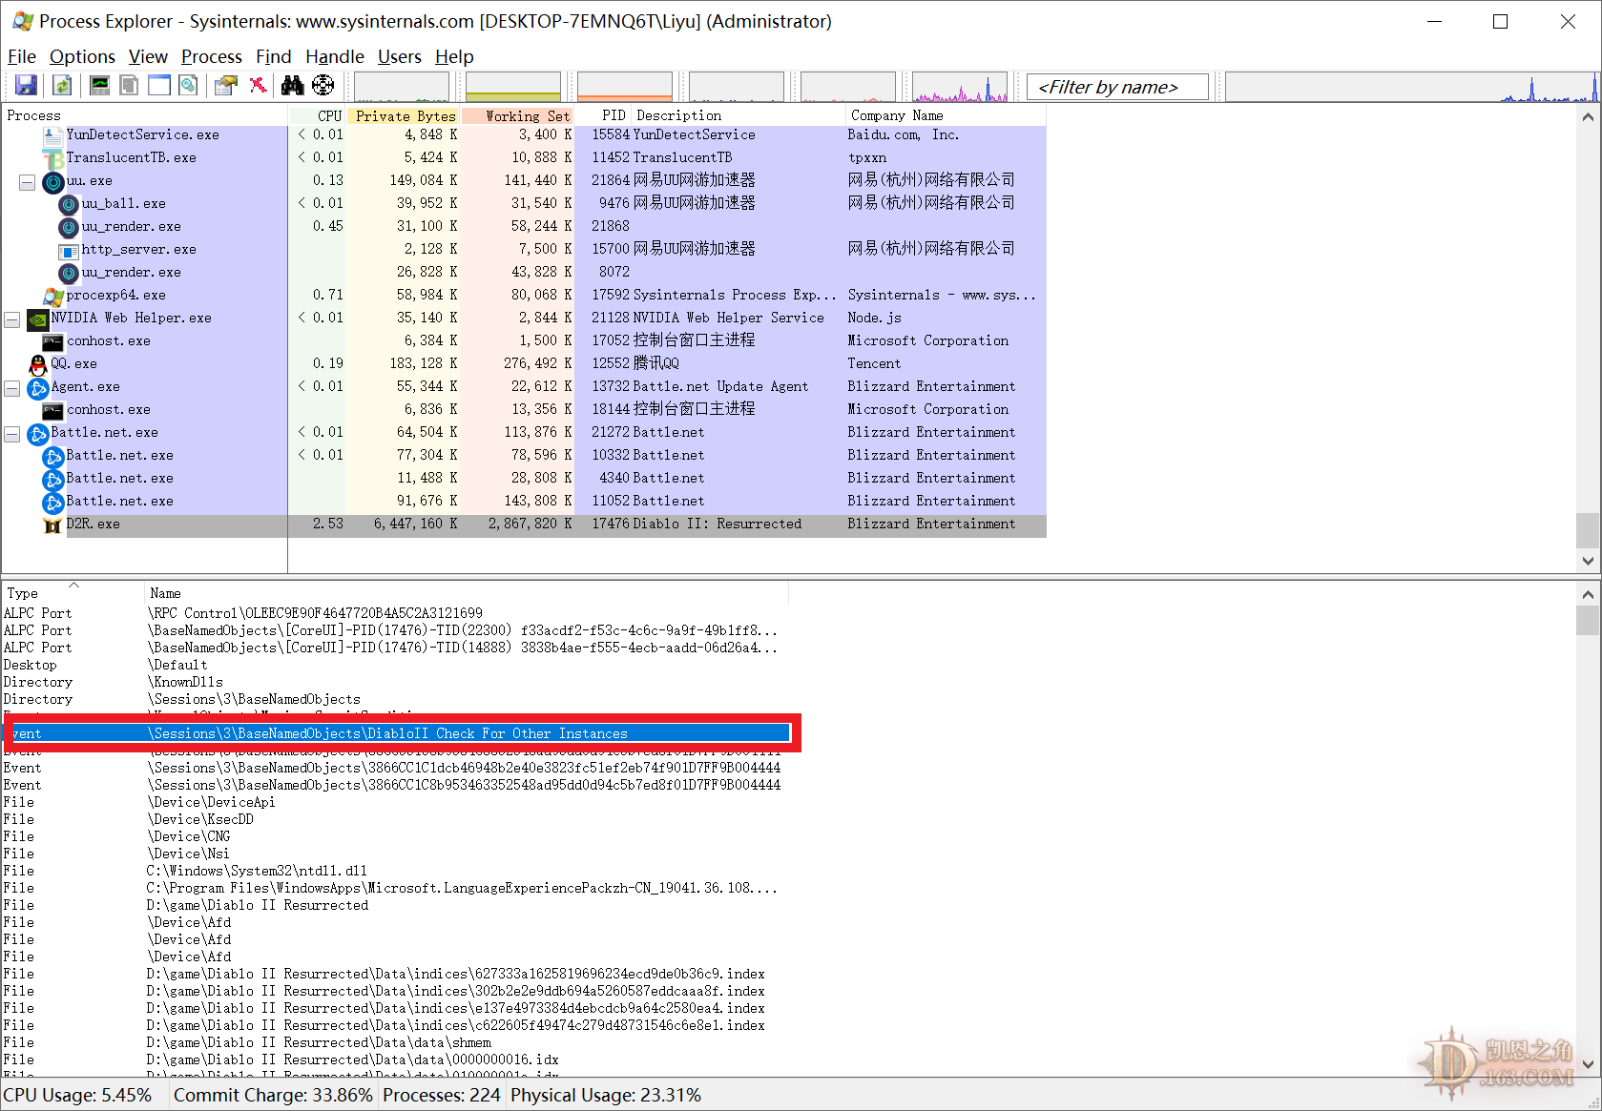Open System Information graph icon

[99, 86]
